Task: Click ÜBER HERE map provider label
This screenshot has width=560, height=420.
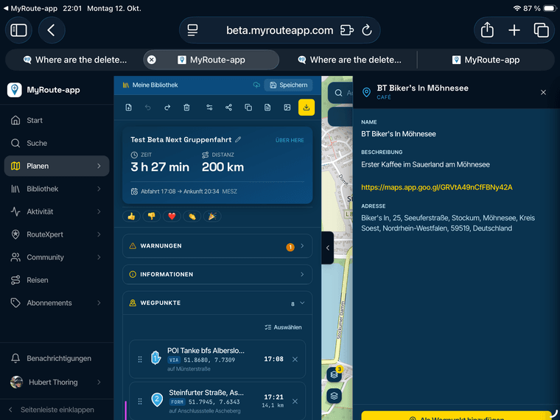Action: point(290,140)
